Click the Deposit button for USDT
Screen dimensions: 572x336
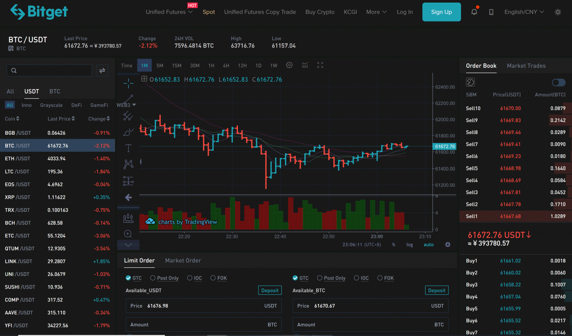pos(270,290)
